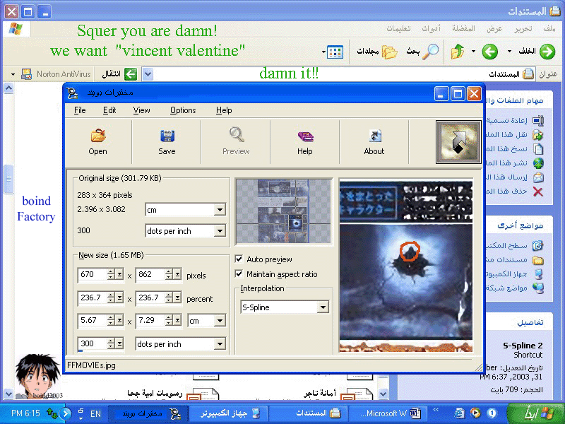Click copy this file task icon
Image resolution: width=565 pixels, height=424 pixels.
[x=537, y=149]
